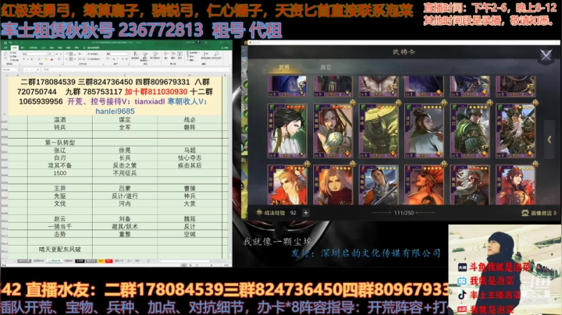Select the cell containing 徐晃
The width and height of the screenshot is (562, 315).
tap(125, 150)
